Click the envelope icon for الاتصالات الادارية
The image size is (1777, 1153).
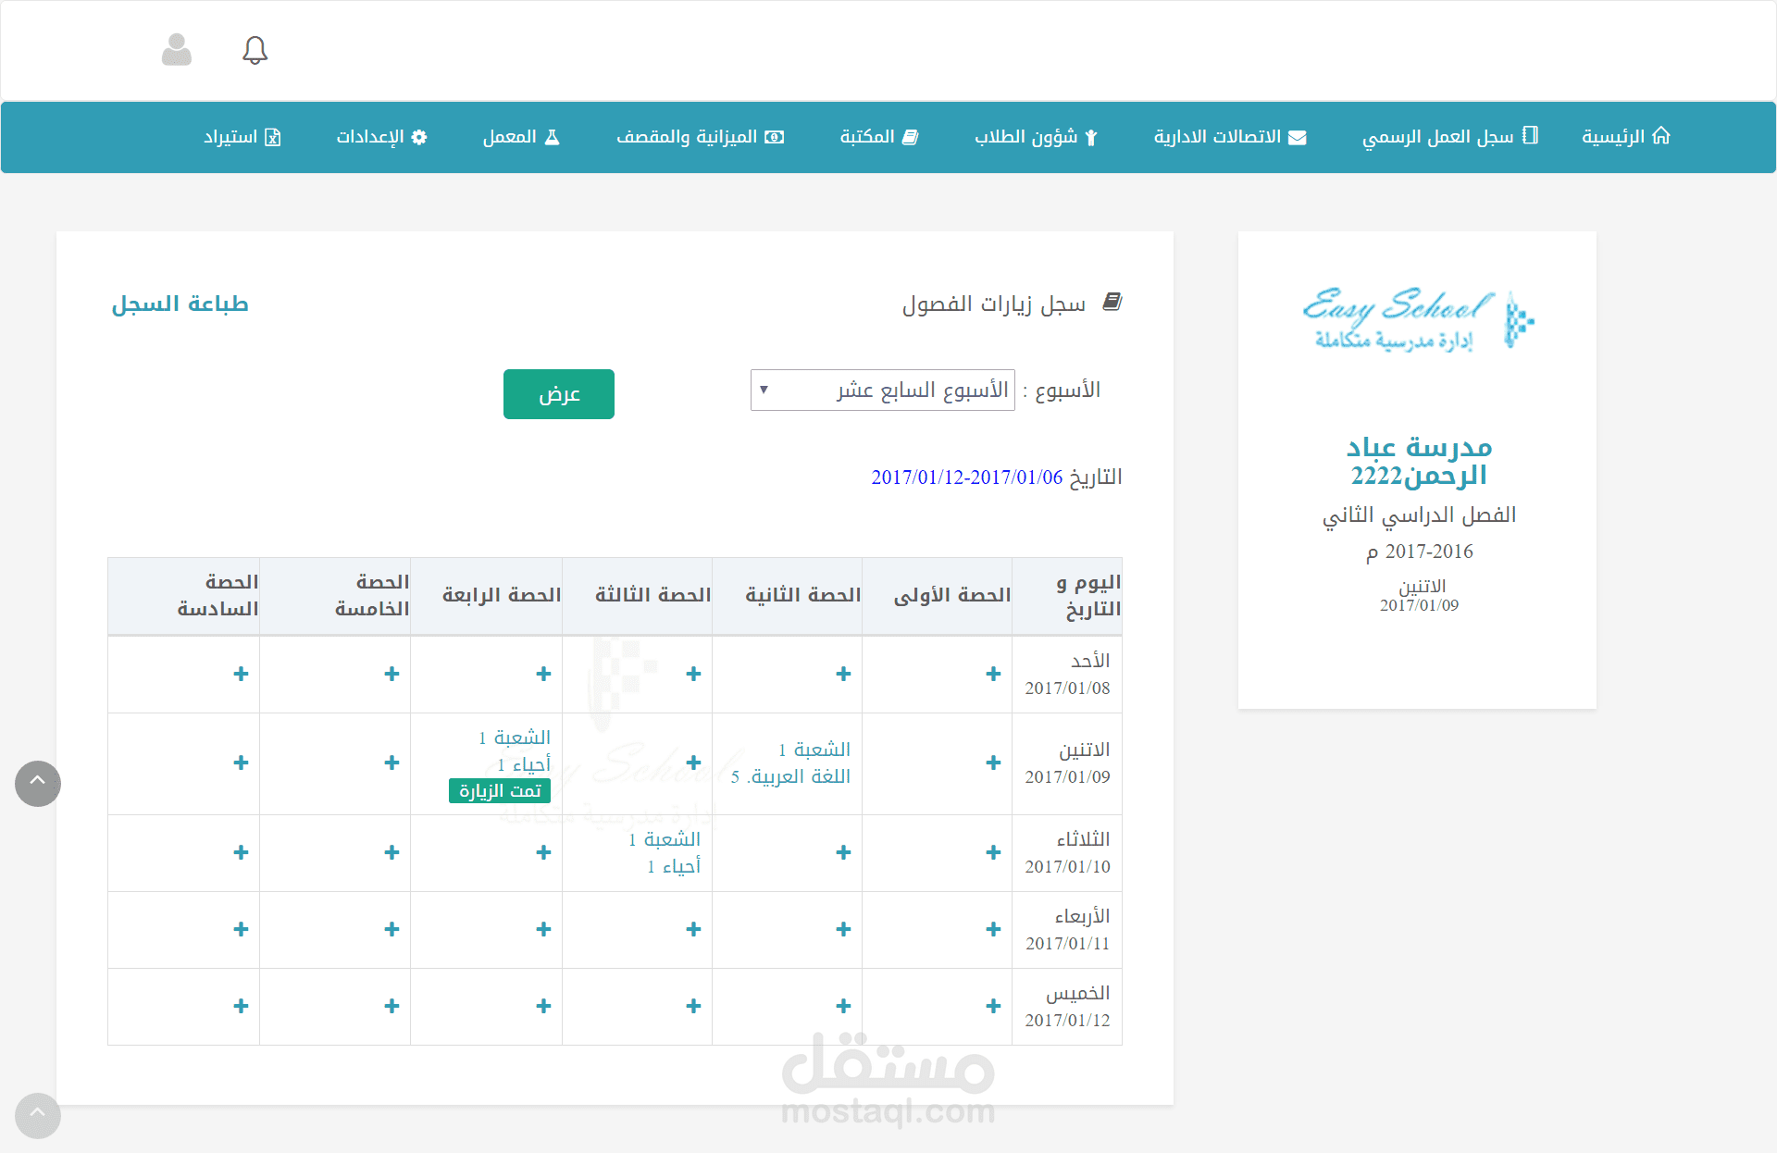1299,136
